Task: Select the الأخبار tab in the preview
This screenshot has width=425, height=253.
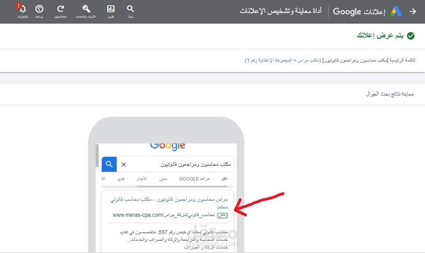Action: (x=142, y=179)
